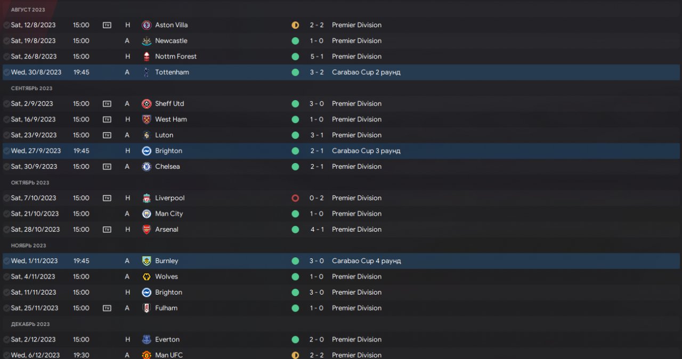Click the Man City club badge
Viewport: 682px width, 359px height.
pyautogui.click(x=147, y=214)
